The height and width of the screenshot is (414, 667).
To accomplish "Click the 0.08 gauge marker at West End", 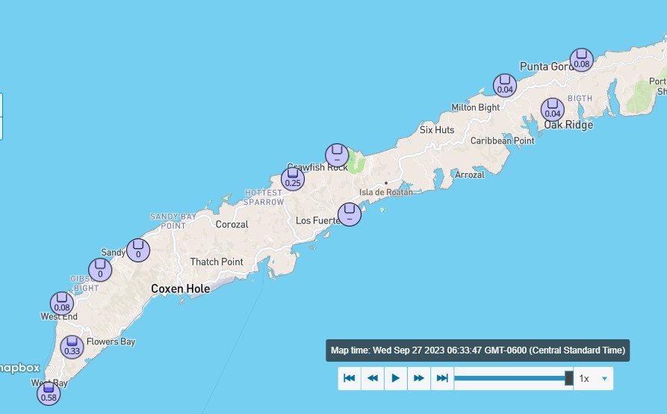I will click(x=62, y=303).
